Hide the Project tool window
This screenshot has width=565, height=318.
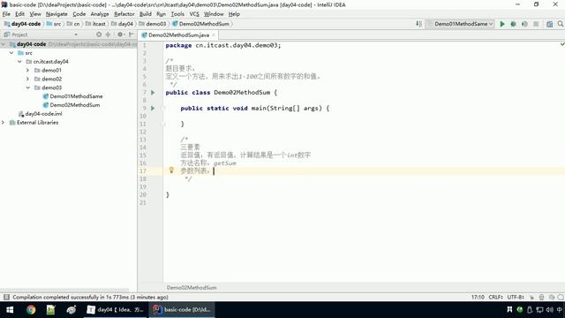click(x=132, y=34)
